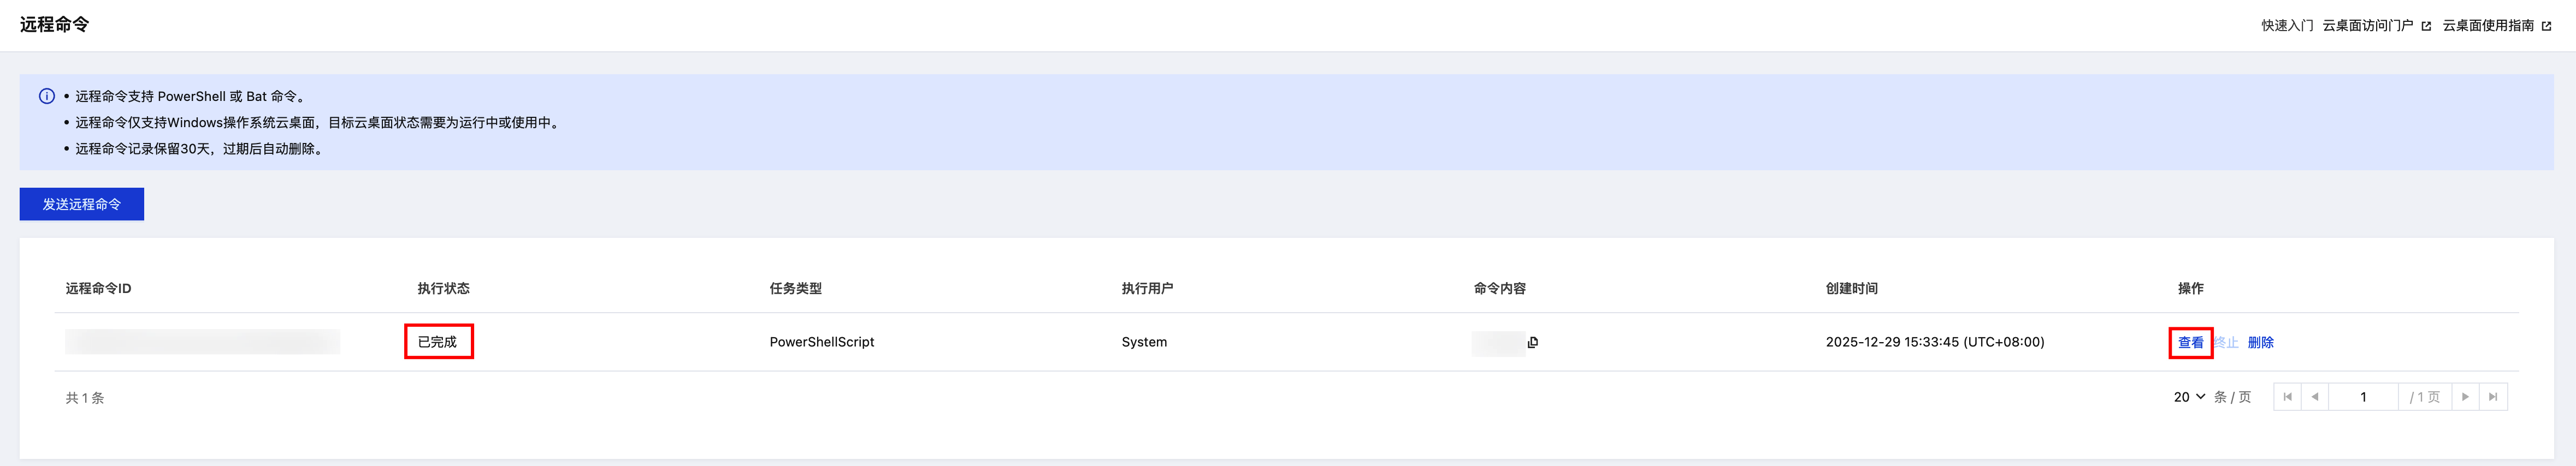Click the 执行状态 column header
Screen dimensions: 2576x466
pos(443,288)
